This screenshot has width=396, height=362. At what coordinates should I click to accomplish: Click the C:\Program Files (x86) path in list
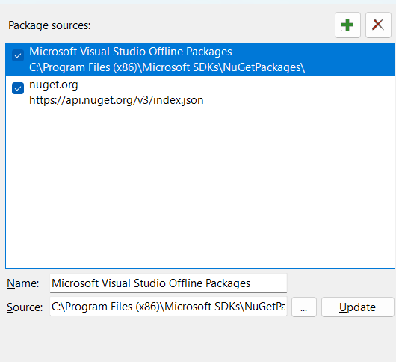167,67
